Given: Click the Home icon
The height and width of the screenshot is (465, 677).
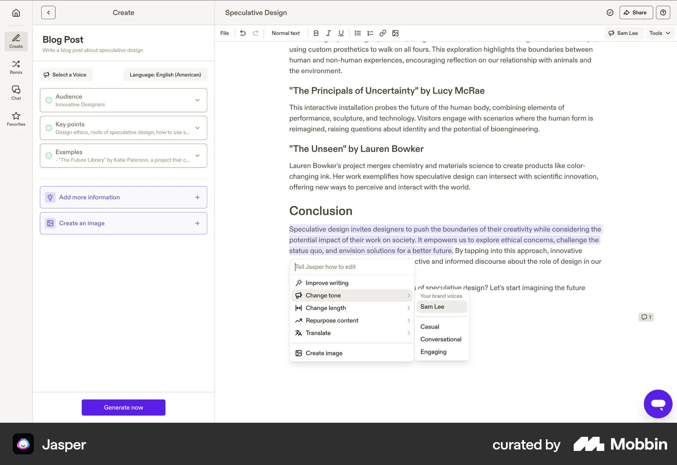Looking at the screenshot, I should [16, 12].
